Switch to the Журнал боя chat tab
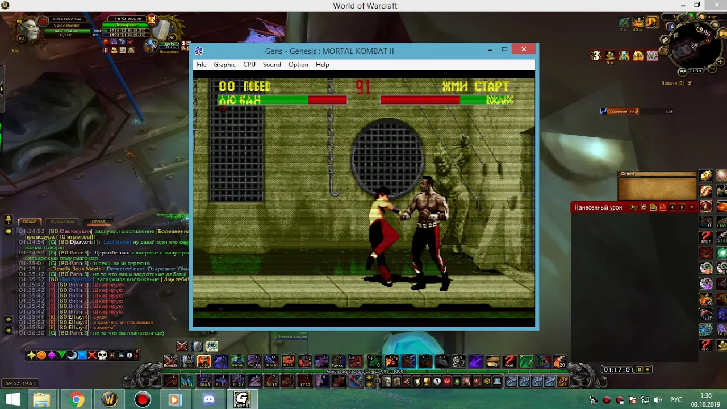 click(x=62, y=222)
